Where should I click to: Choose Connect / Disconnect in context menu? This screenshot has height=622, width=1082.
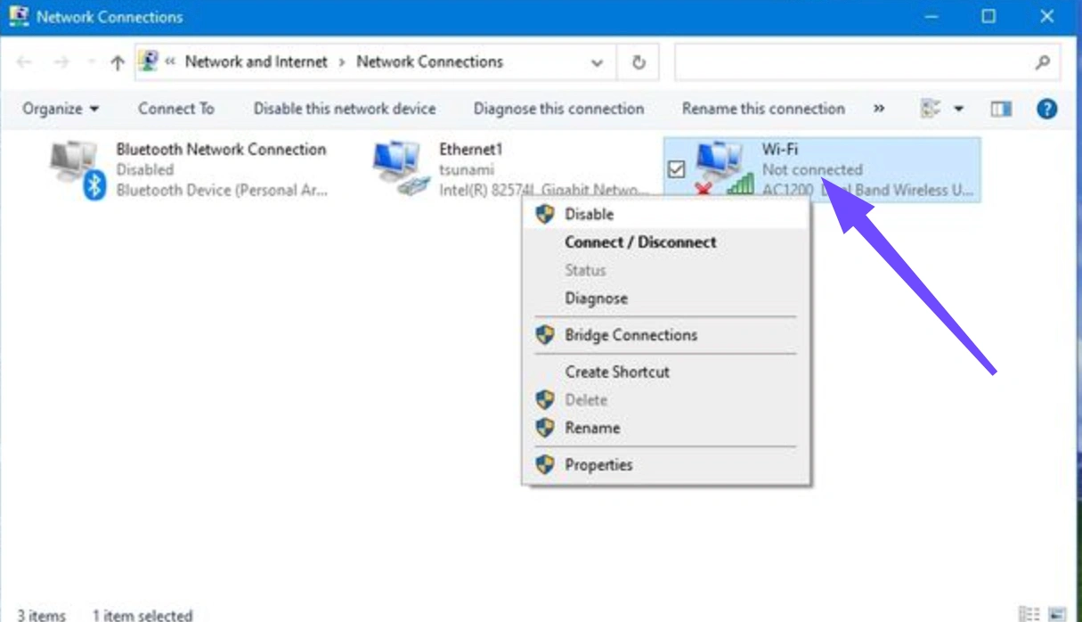click(640, 242)
